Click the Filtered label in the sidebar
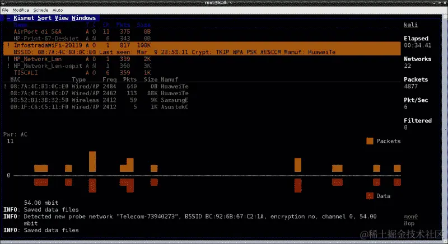Screen dimensions: 448x244 [417, 121]
